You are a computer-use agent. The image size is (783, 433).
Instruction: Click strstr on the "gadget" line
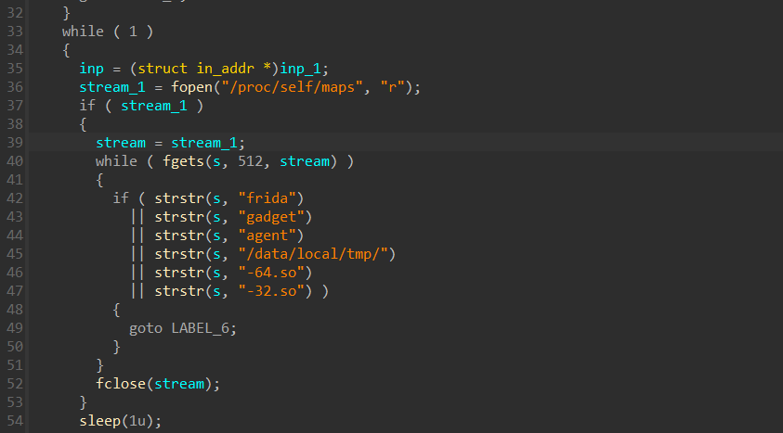[179, 217]
